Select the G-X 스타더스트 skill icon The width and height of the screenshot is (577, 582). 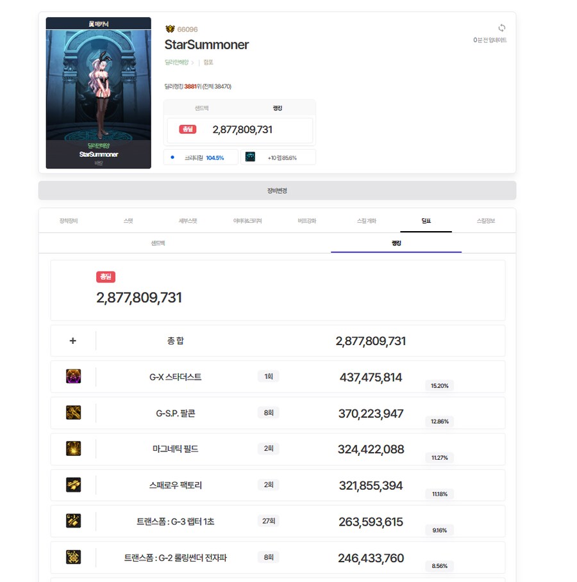pyautogui.click(x=73, y=376)
